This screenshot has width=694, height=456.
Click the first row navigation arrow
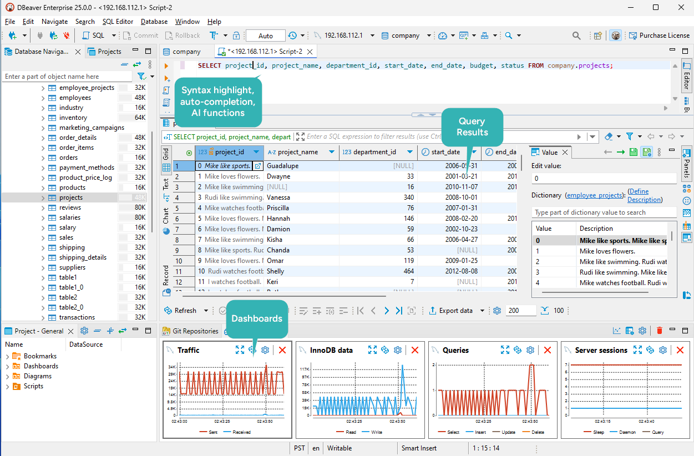coord(361,311)
